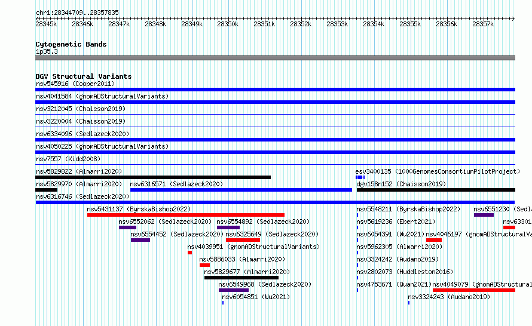Image resolution: width=532 pixels, height=326 pixels.
Task: Click the small red nsv4039951 marker
Action: click(189, 253)
